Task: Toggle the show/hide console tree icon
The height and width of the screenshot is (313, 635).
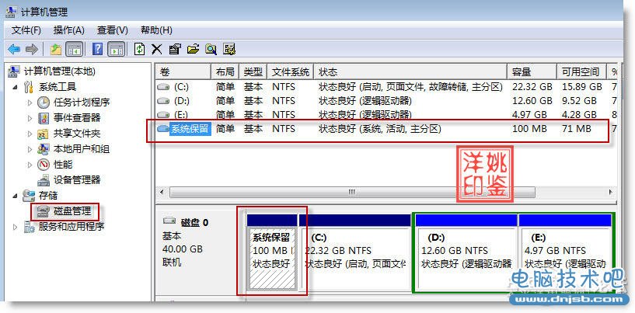Action: (x=75, y=50)
